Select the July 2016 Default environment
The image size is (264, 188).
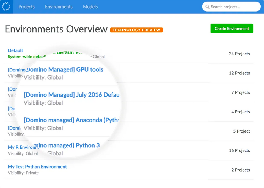pyautogui.click(x=72, y=95)
